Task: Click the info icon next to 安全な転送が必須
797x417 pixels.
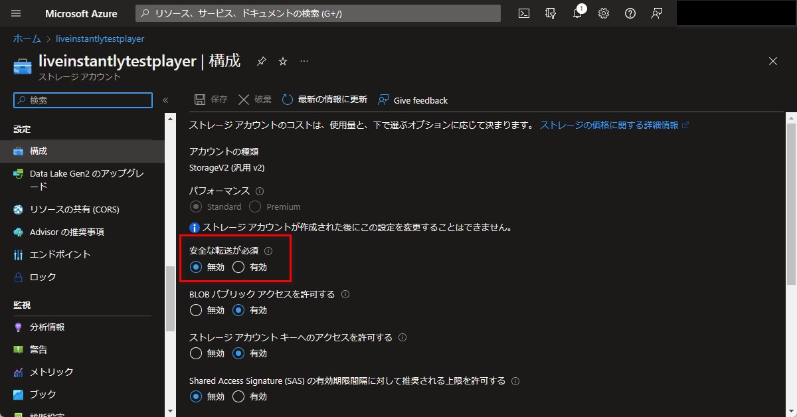Action: pyautogui.click(x=268, y=250)
